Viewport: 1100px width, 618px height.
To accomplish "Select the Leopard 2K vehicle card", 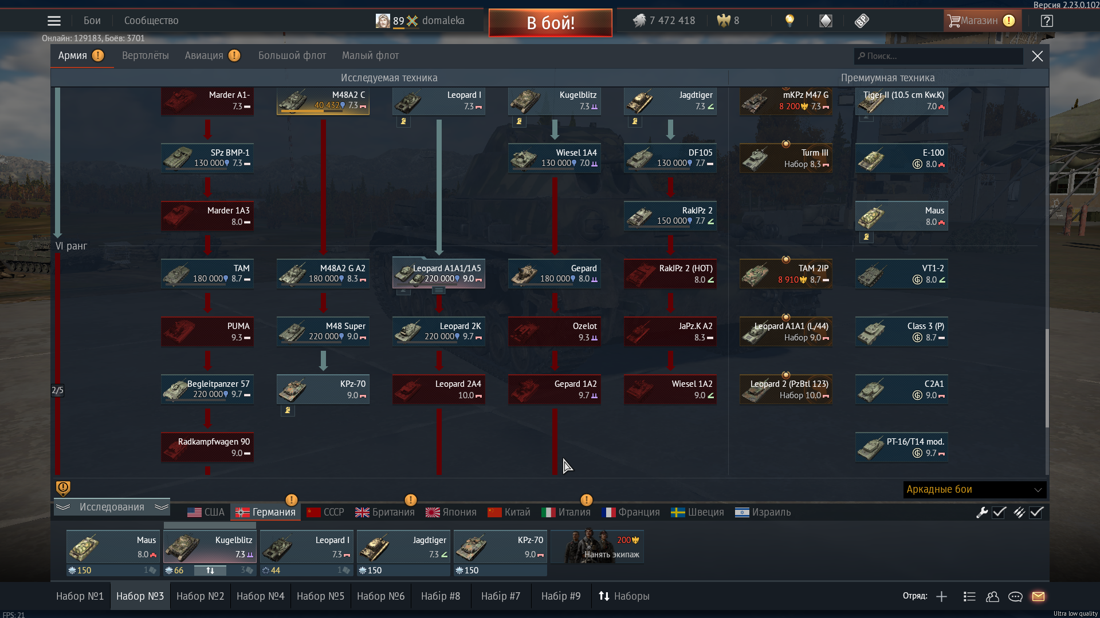I will 439,331.
